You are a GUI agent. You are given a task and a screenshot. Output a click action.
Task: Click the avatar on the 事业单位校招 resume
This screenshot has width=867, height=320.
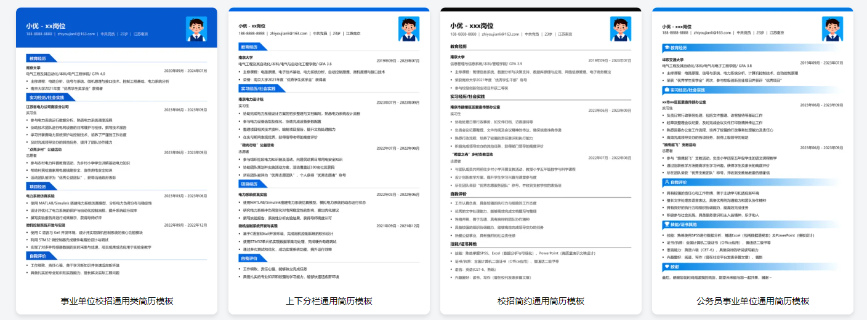coord(196,29)
